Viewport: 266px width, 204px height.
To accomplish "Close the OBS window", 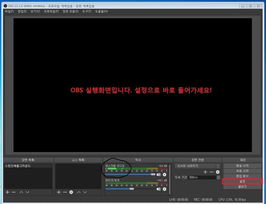I will coord(259,6).
